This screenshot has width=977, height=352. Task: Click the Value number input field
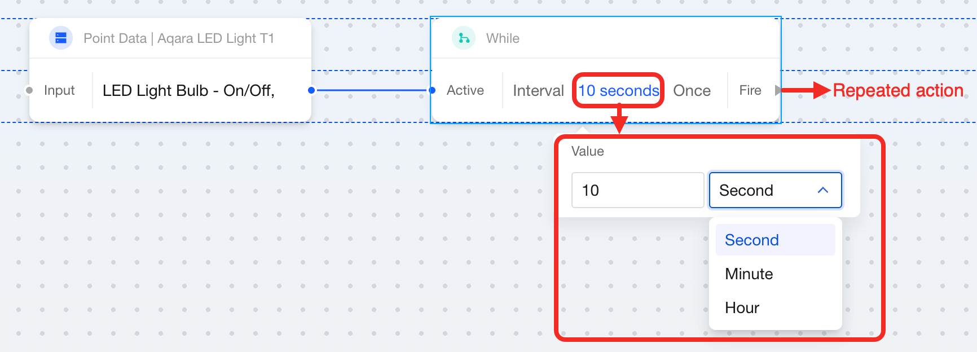click(637, 190)
